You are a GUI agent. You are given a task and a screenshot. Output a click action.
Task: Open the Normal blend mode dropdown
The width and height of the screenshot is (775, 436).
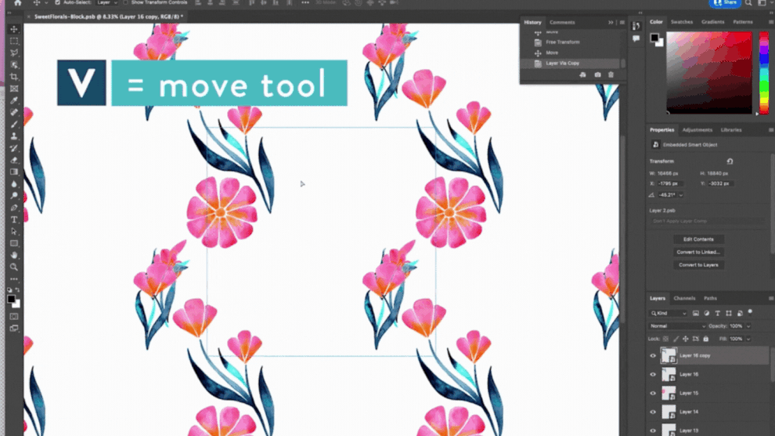pyautogui.click(x=677, y=326)
